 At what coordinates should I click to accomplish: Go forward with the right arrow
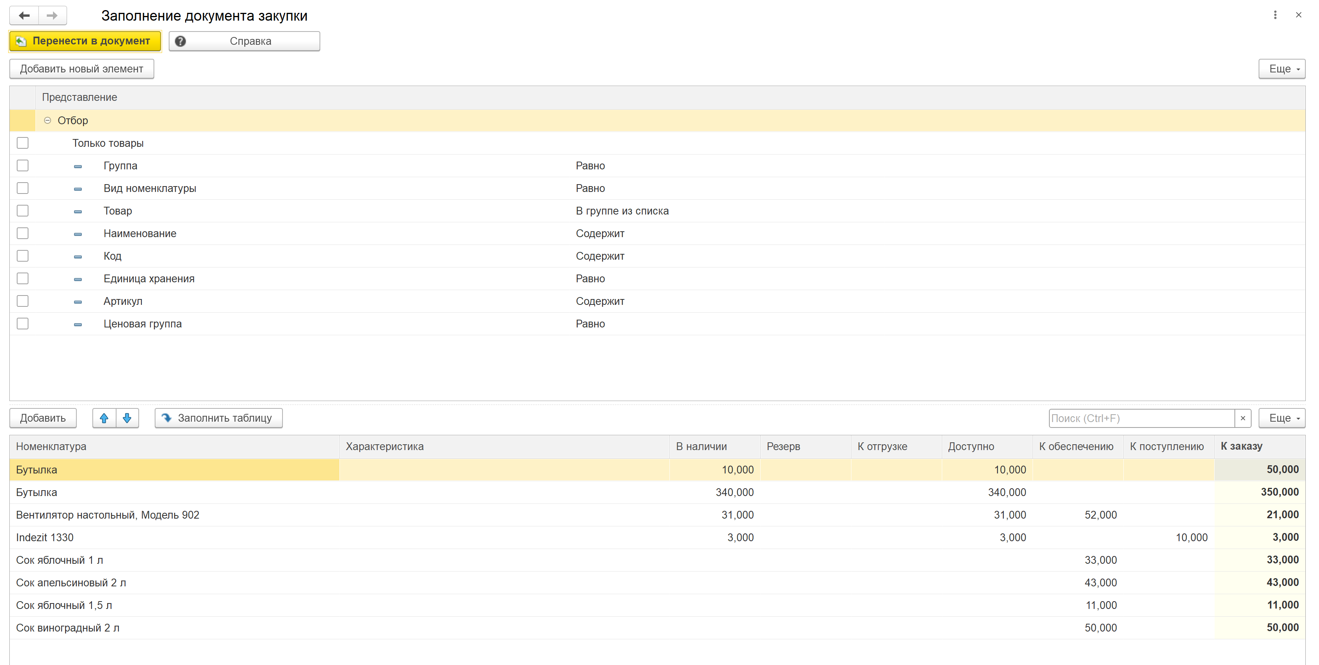click(x=52, y=15)
